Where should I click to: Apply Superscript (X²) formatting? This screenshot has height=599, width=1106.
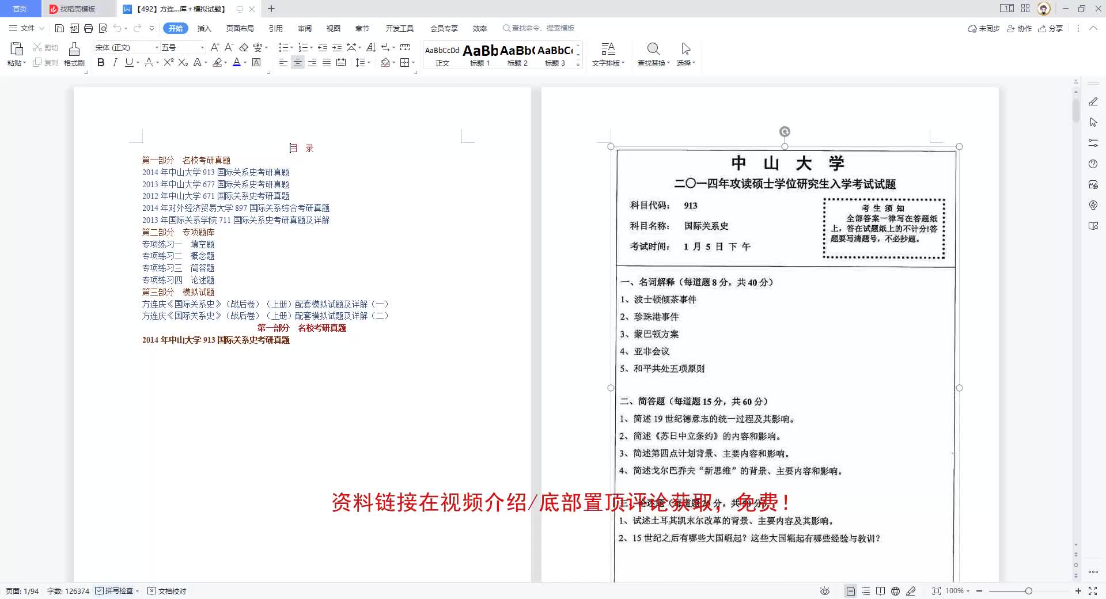[168, 62]
